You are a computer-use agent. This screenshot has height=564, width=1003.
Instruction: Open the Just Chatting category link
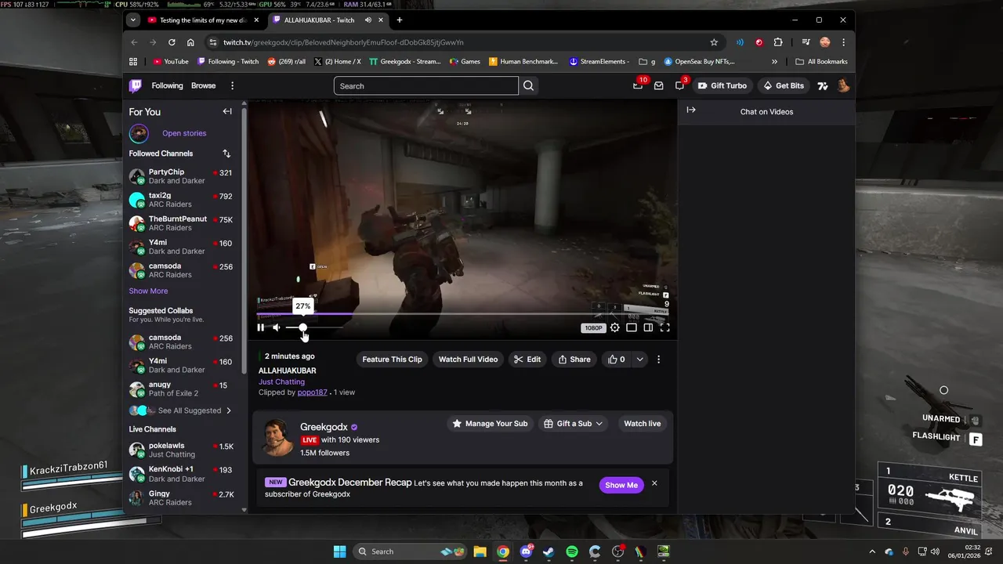tap(281, 381)
